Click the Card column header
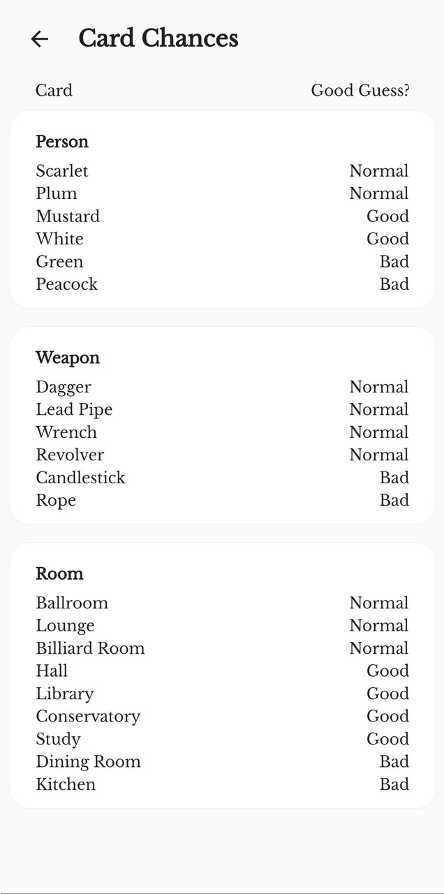The image size is (444, 894). (x=53, y=90)
